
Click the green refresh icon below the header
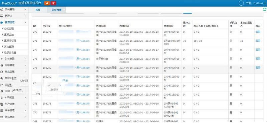(265, 10)
